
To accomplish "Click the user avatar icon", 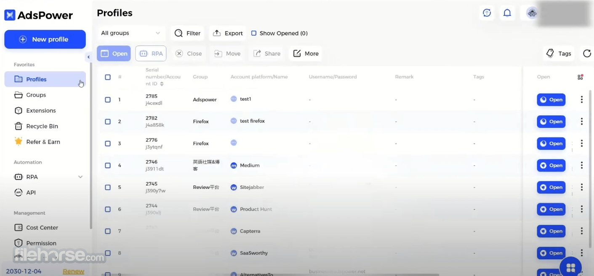I will (x=532, y=13).
